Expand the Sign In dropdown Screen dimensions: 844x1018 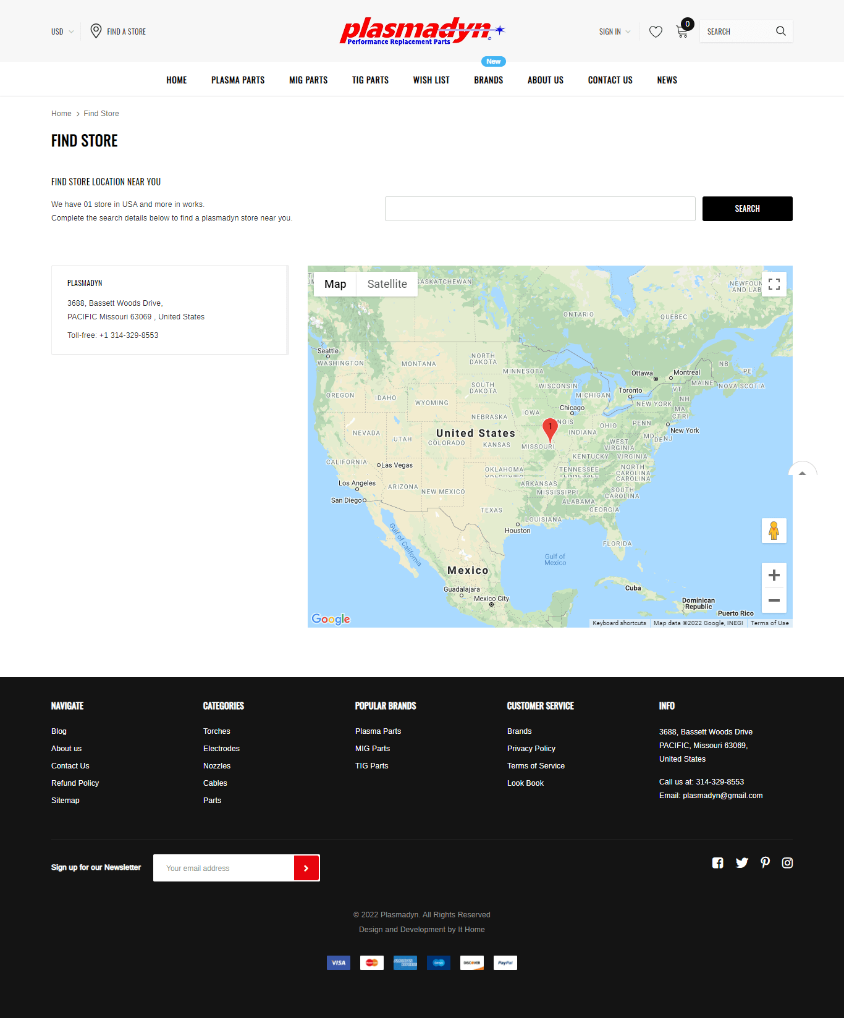pyautogui.click(x=615, y=32)
